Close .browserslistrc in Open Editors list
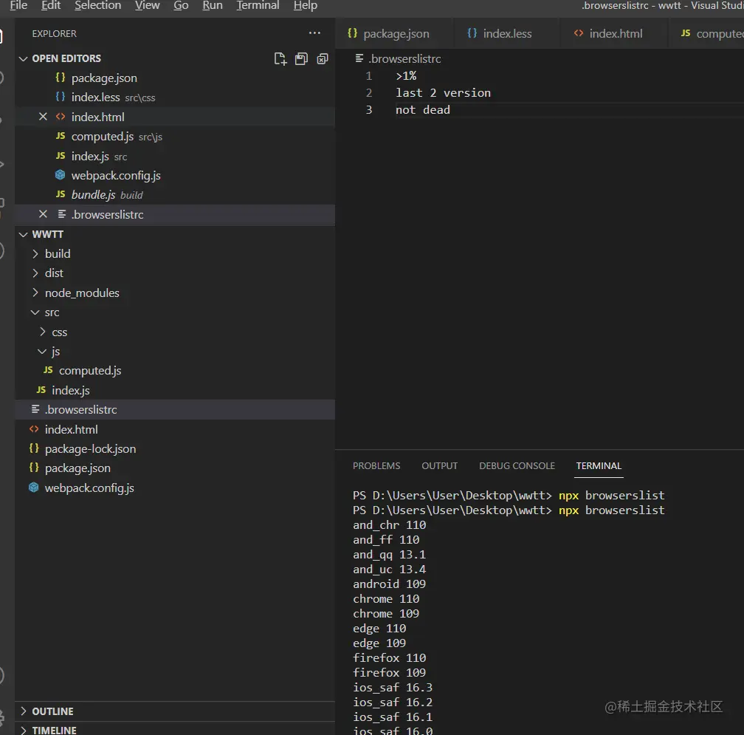 pyautogui.click(x=43, y=214)
